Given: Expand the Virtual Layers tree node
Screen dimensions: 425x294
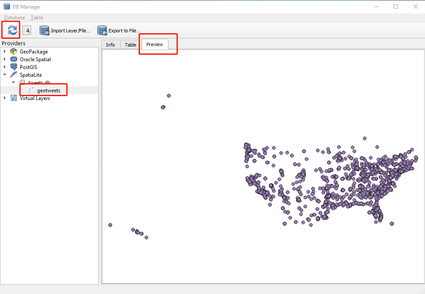Looking at the screenshot, I should point(4,98).
